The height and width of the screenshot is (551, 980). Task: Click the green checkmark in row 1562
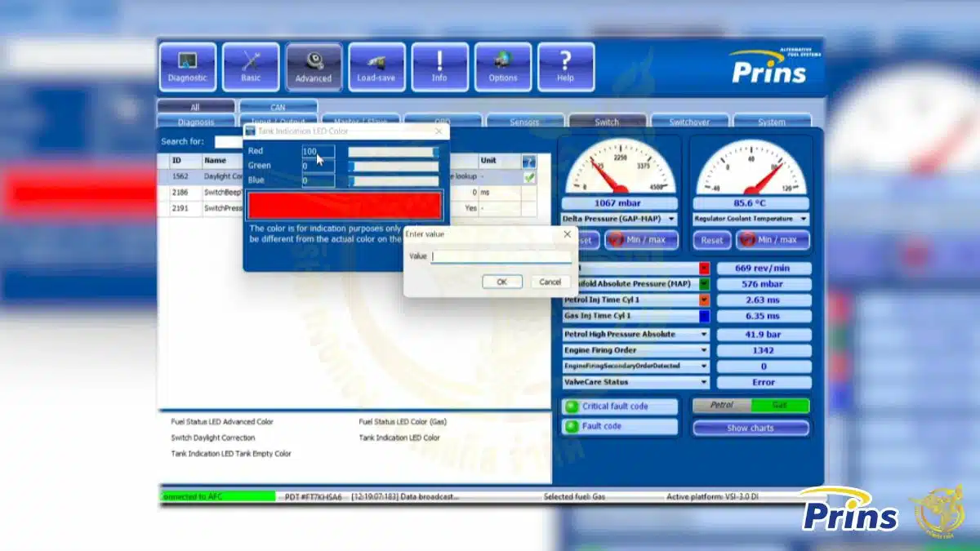[x=529, y=176]
